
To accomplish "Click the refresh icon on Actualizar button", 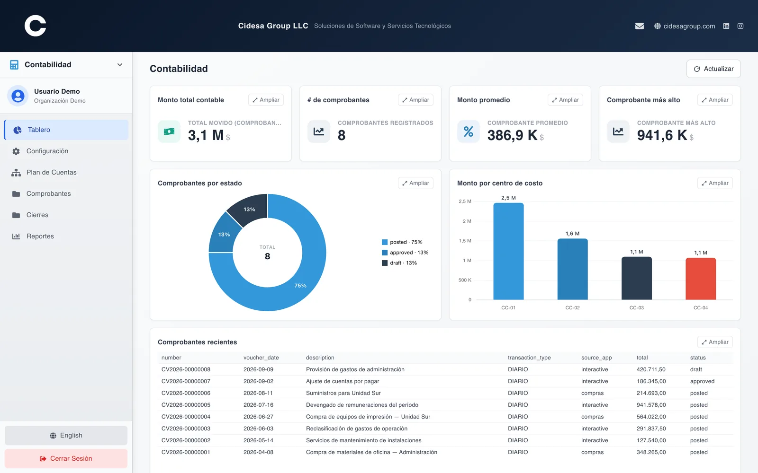I will [x=697, y=69].
